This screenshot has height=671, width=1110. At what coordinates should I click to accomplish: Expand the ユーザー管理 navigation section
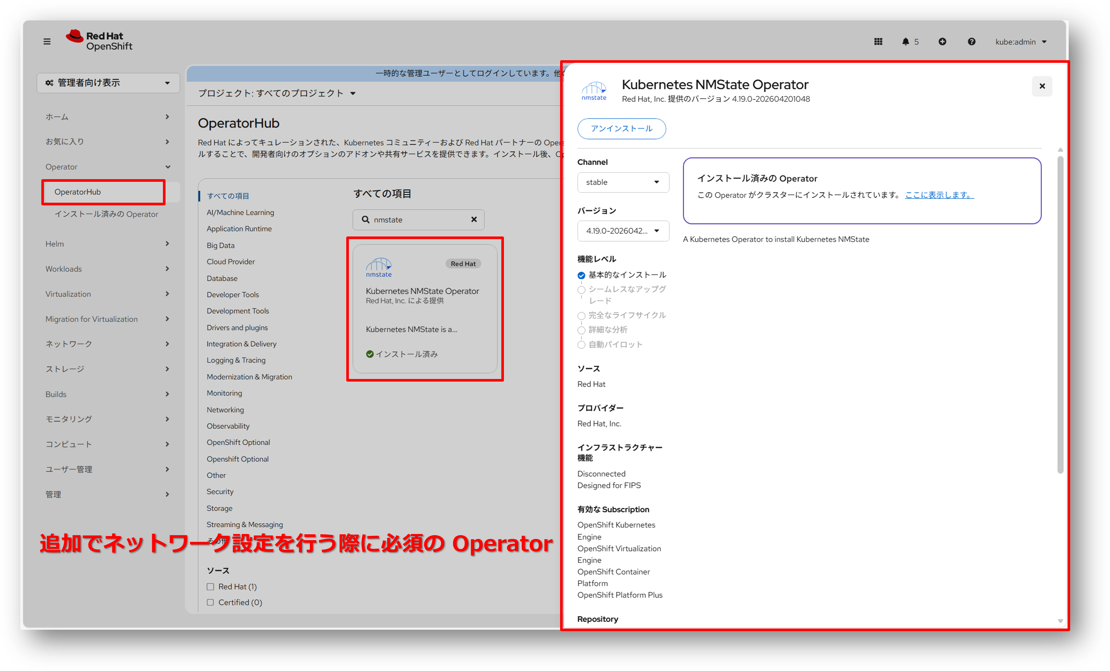108,469
